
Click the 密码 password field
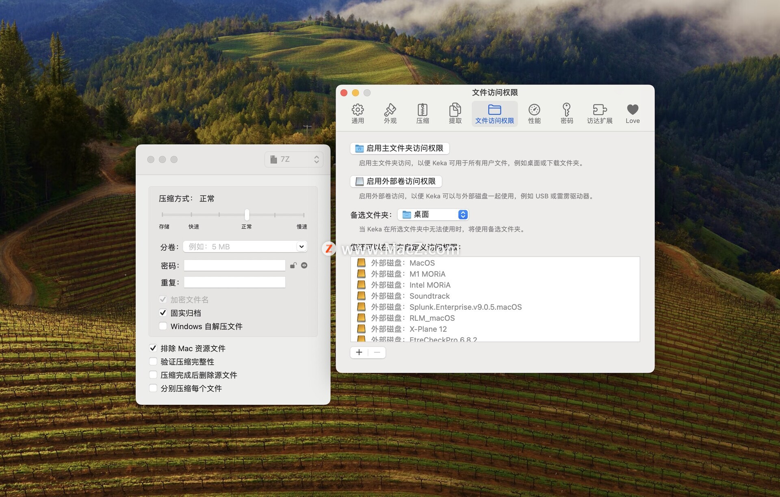click(234, 265)
